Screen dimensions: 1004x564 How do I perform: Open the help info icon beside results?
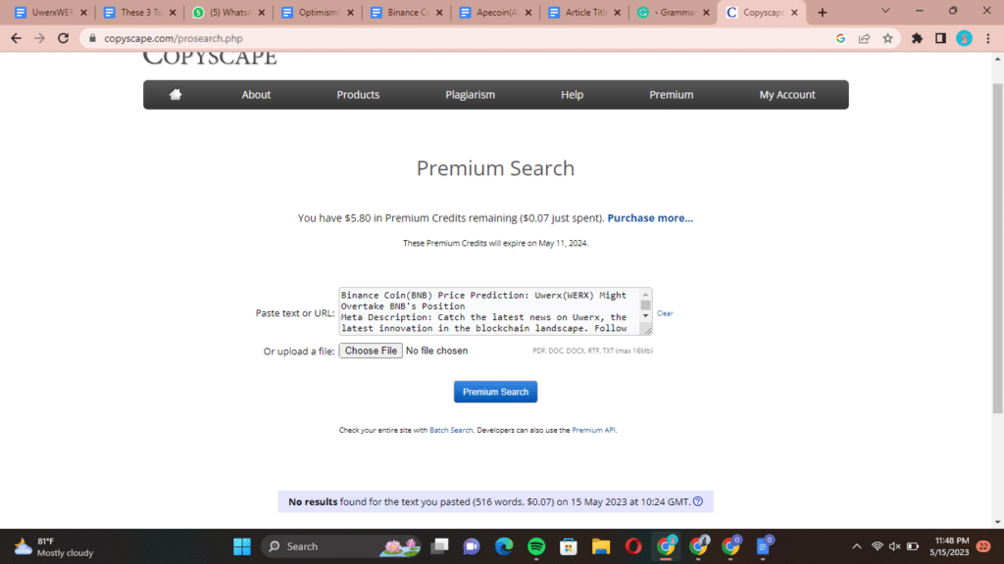698,501
